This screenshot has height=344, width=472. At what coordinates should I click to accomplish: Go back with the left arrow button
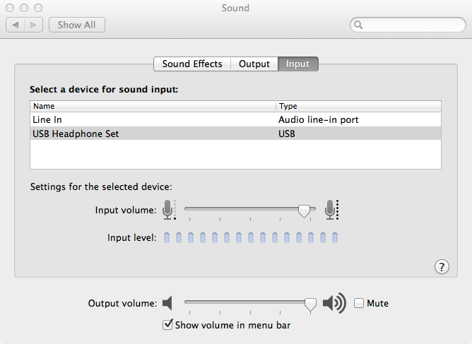click(x=17, y=25)
